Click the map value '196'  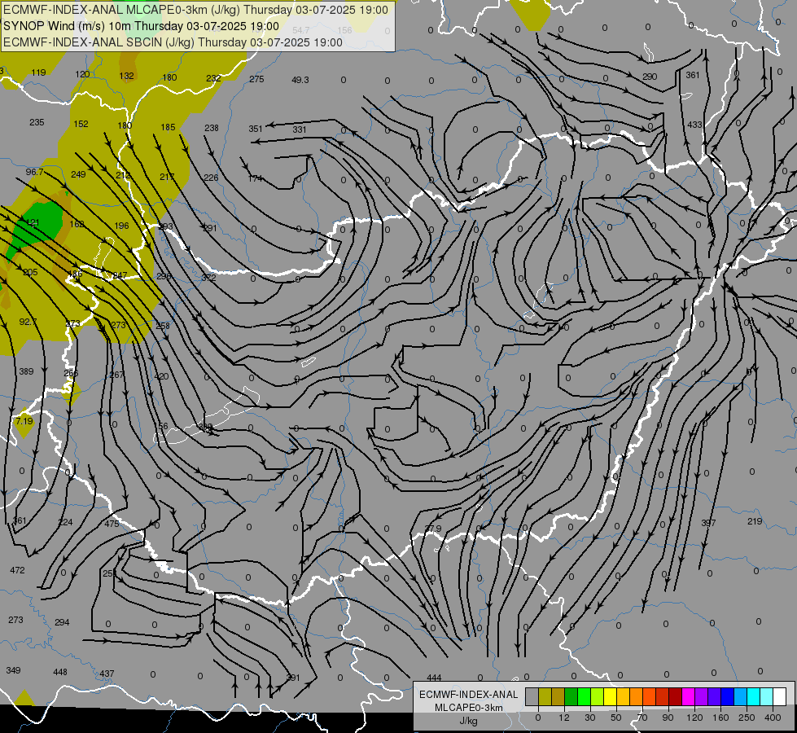121,226
